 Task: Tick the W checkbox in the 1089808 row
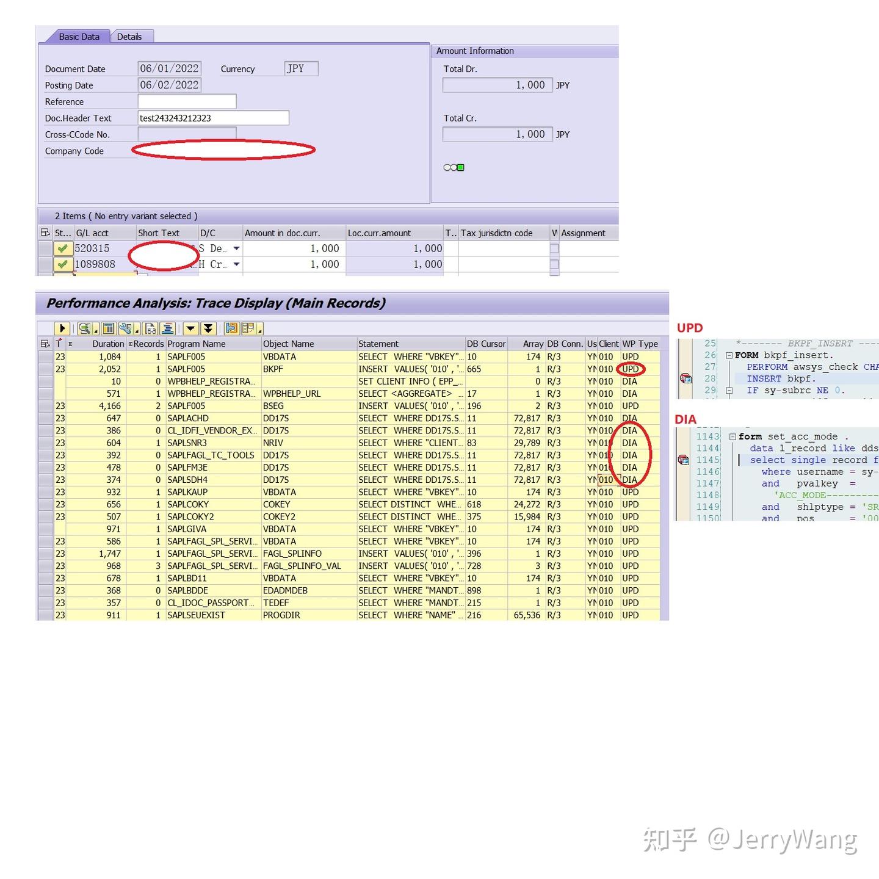coord(554,264)
